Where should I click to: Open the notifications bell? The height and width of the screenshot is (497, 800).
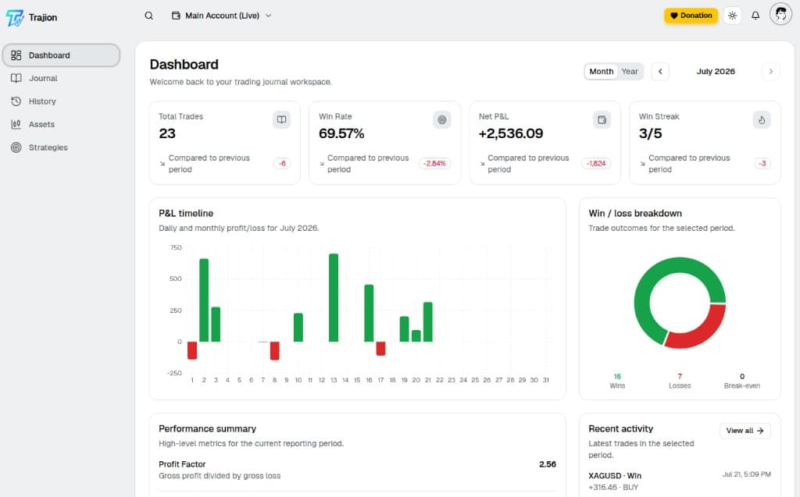[x=755, y=16]
